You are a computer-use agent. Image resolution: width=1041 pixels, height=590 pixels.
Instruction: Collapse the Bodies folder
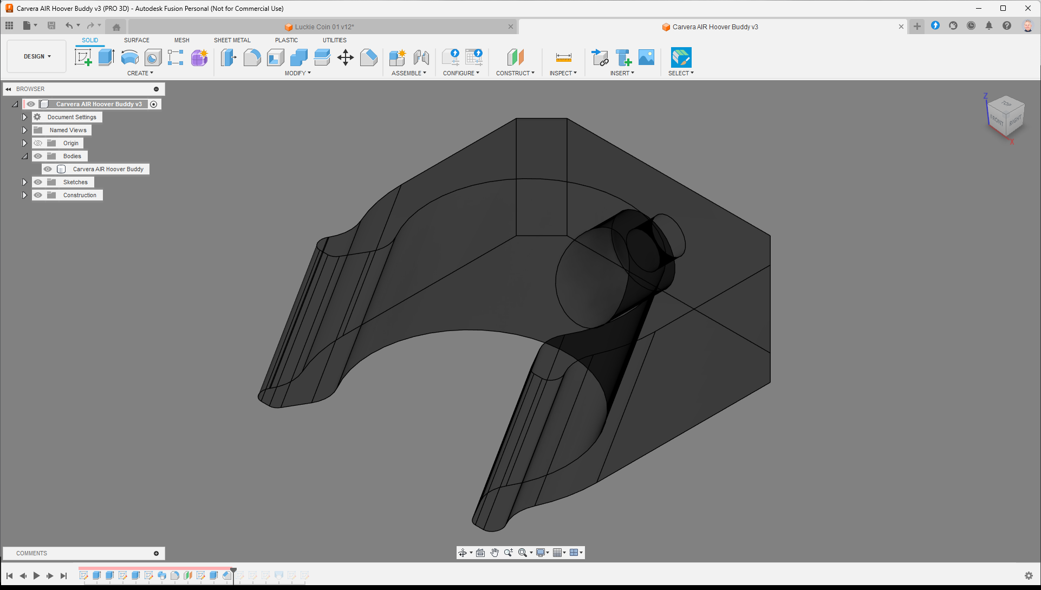(x=24, y=156)
